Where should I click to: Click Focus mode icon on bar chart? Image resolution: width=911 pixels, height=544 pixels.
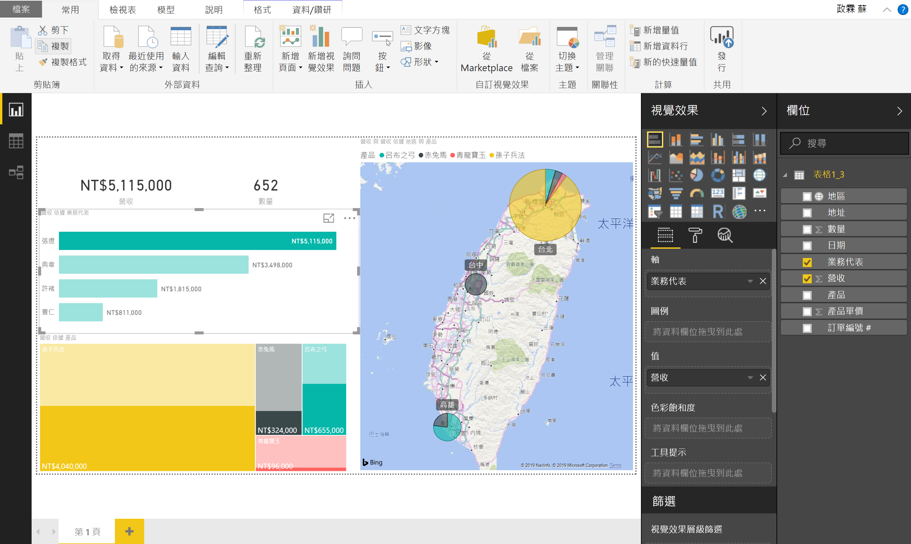tap(329, 218)
